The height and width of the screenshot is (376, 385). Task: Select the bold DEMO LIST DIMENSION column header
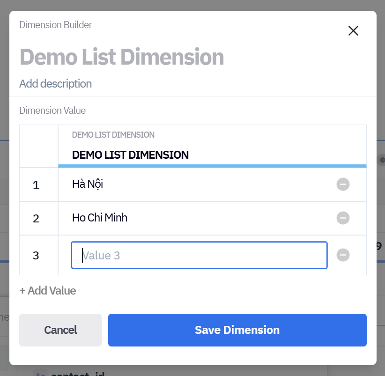tap(130, 155)
